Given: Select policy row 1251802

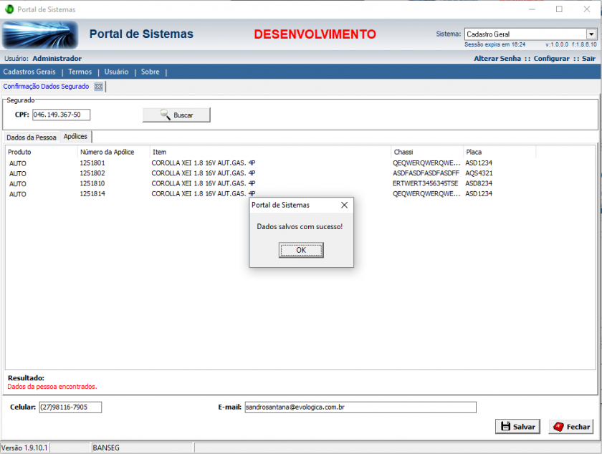Looking at the screenshot, I should click(x=92, y=173).
